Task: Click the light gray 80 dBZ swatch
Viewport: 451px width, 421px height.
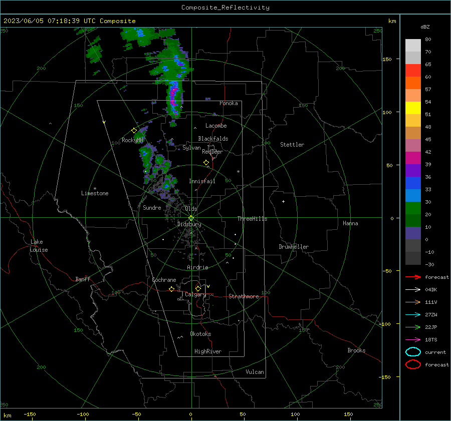Action: tap(413, 46)
